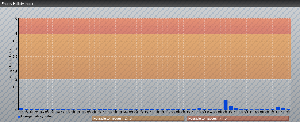
Task: Click the Th day label on x-axis
Action: click(252, 112)
